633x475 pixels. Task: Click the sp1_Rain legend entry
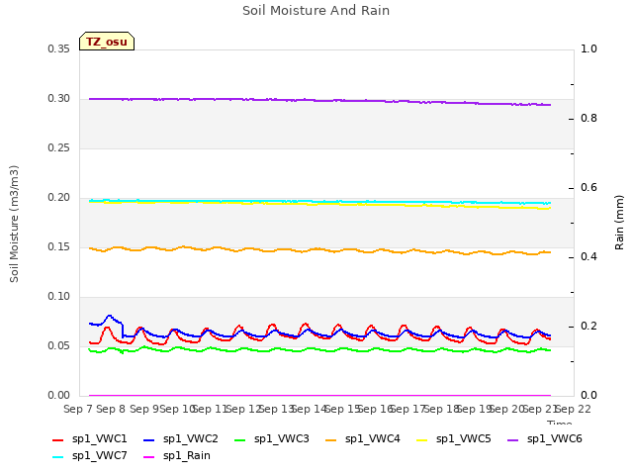coord(177,456)
